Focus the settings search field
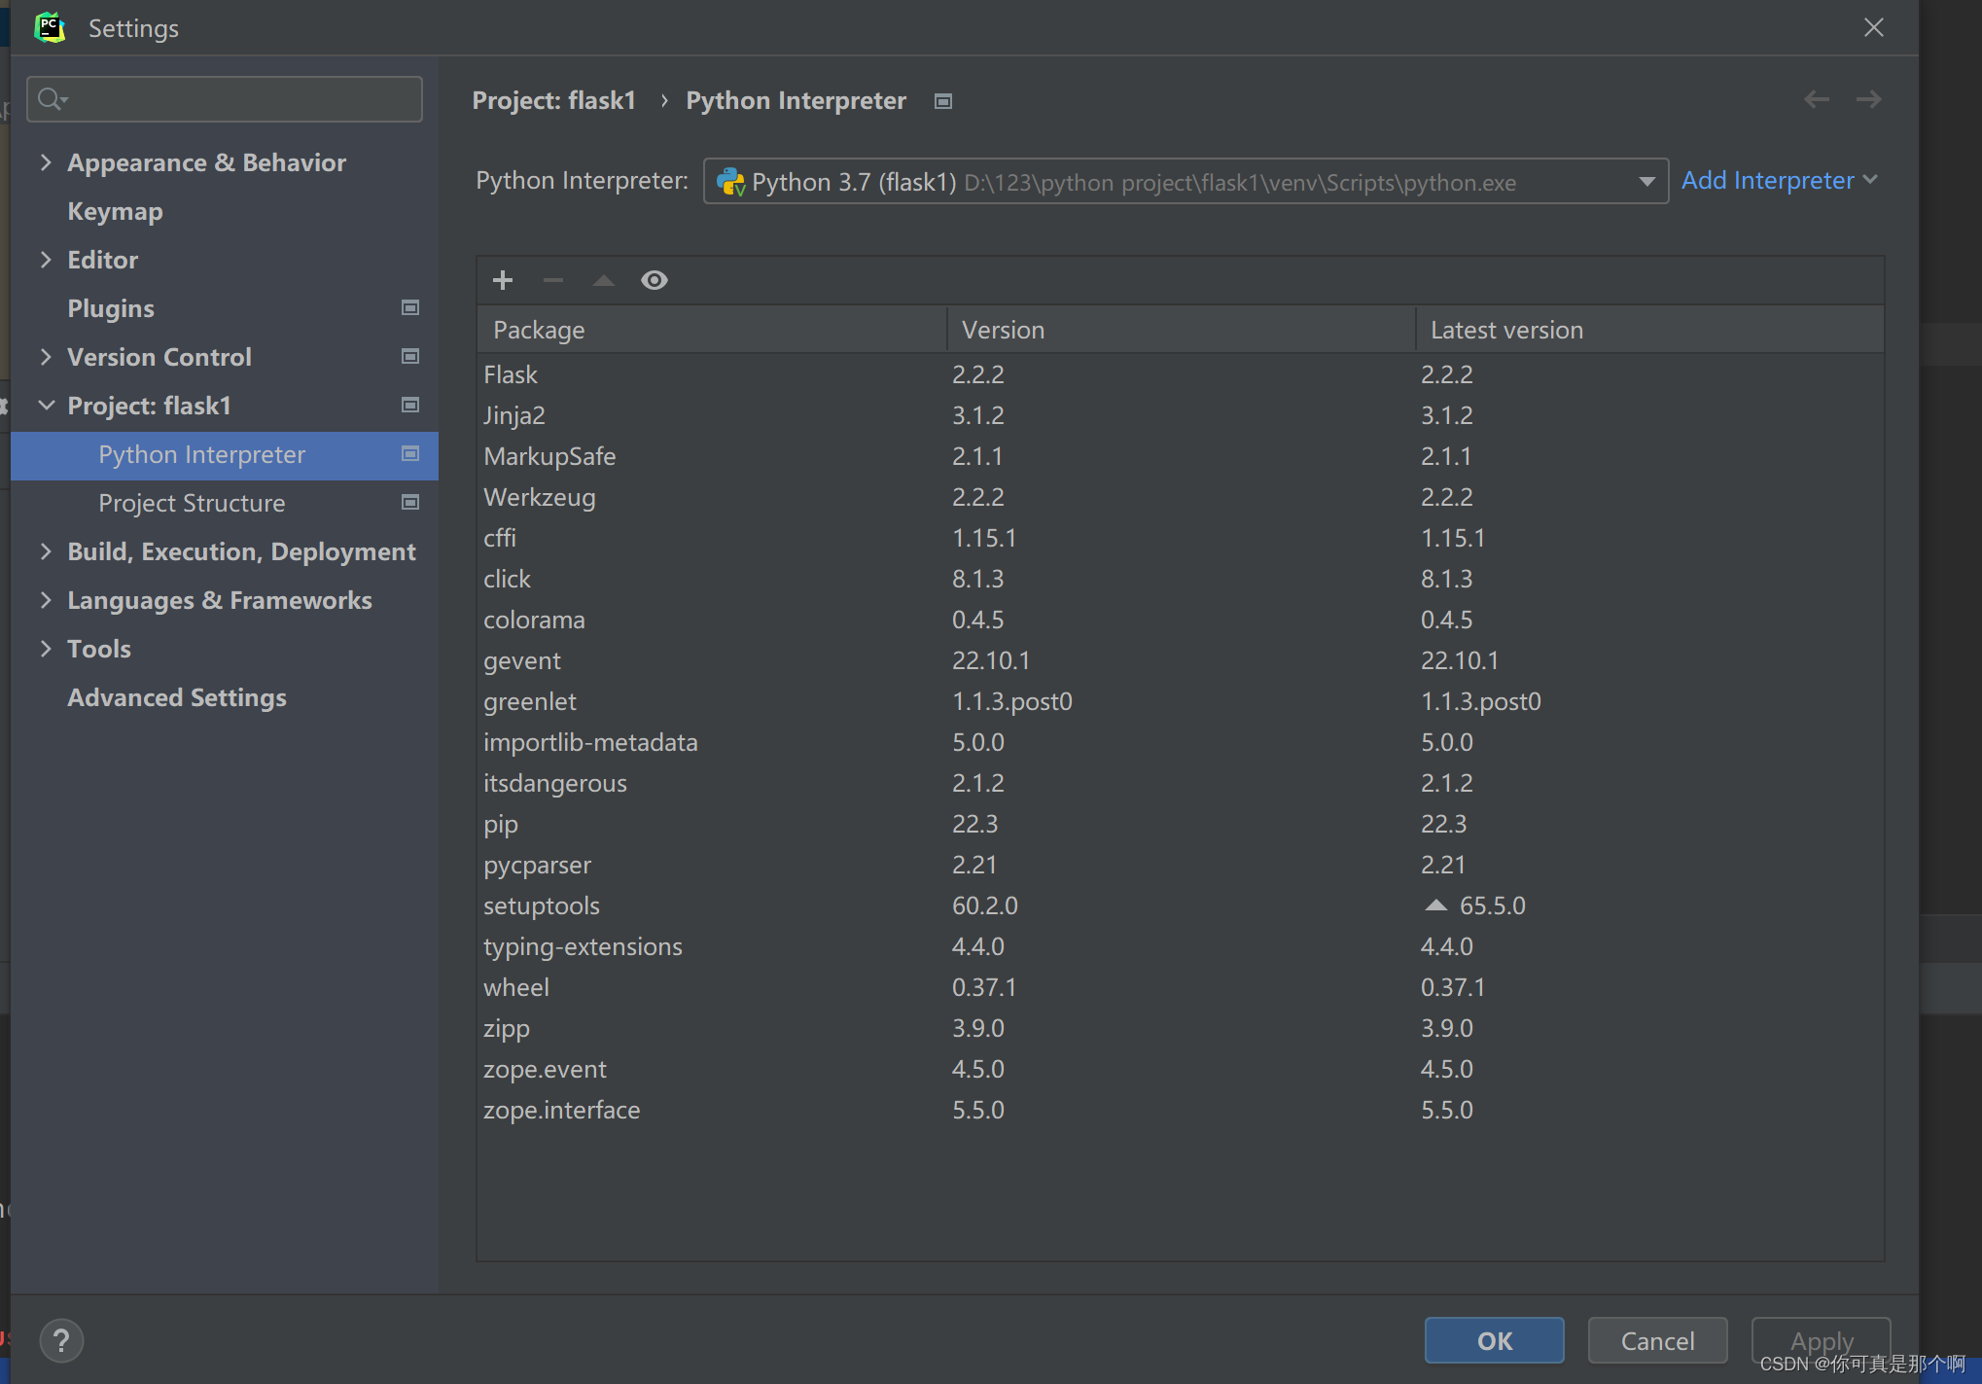This screenshot has width=1982, height=1384. [225, 99]
